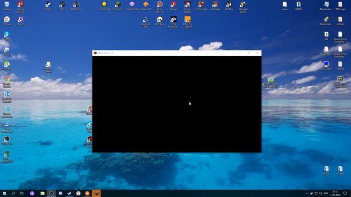Maximize the Minecraft window
This screenshot has width=351, height=197.
tap(248, 53)
